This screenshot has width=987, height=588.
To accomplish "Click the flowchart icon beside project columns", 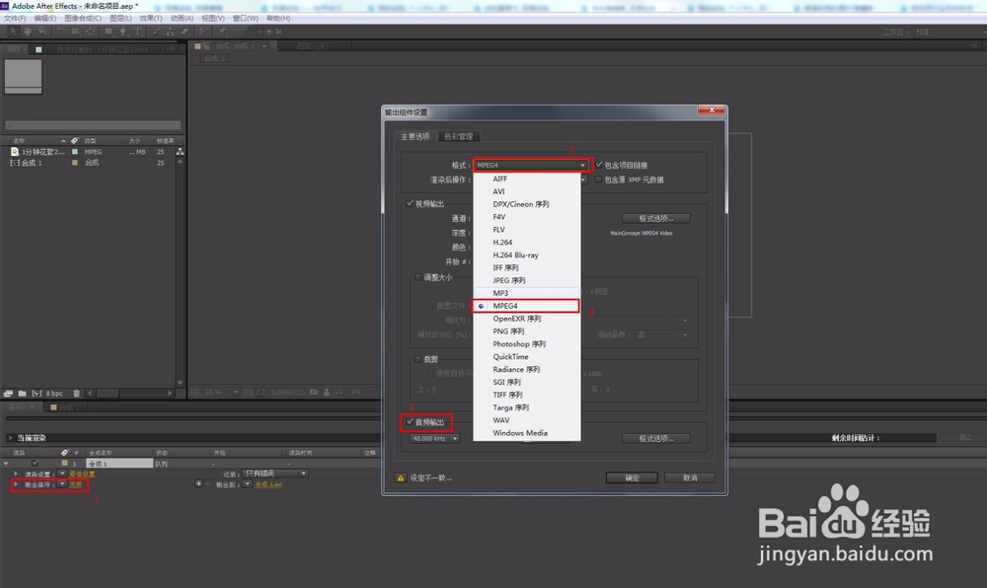I will coord(180,152).
